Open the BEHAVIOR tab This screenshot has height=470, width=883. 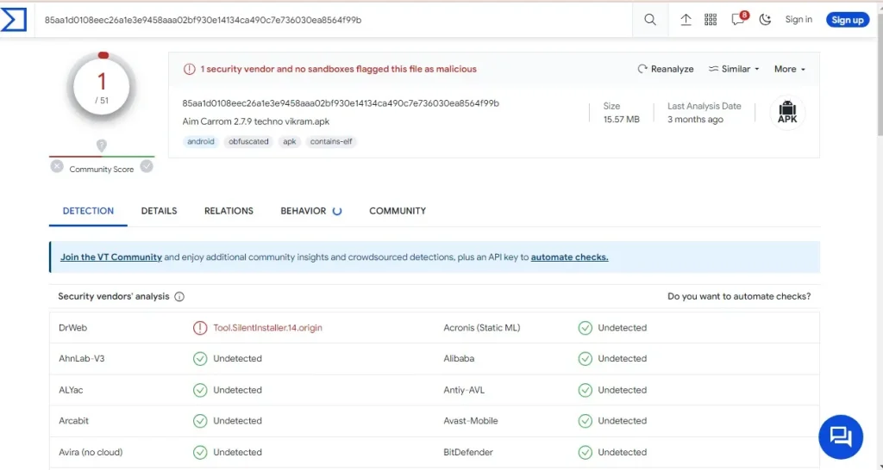pos(304,211)
